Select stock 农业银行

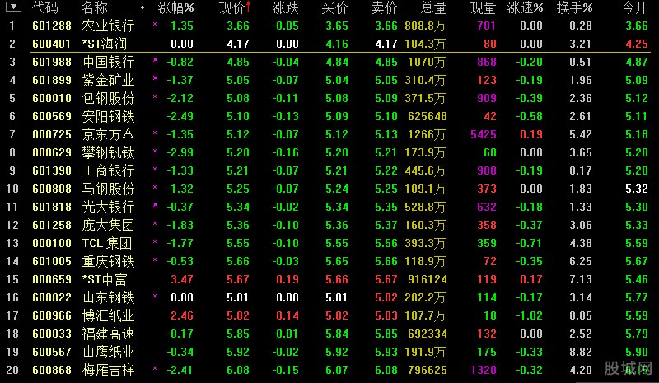(x=108, y=26)
